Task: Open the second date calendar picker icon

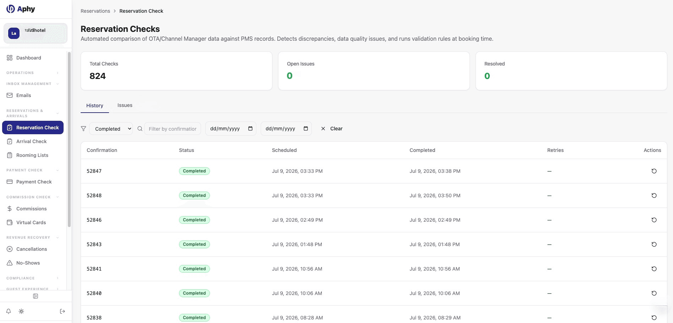Action: coord(306,129)
